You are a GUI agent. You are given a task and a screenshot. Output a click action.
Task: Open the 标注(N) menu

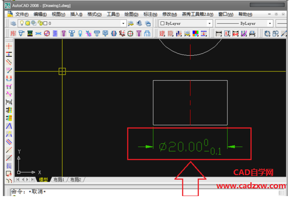pos(150,14)
